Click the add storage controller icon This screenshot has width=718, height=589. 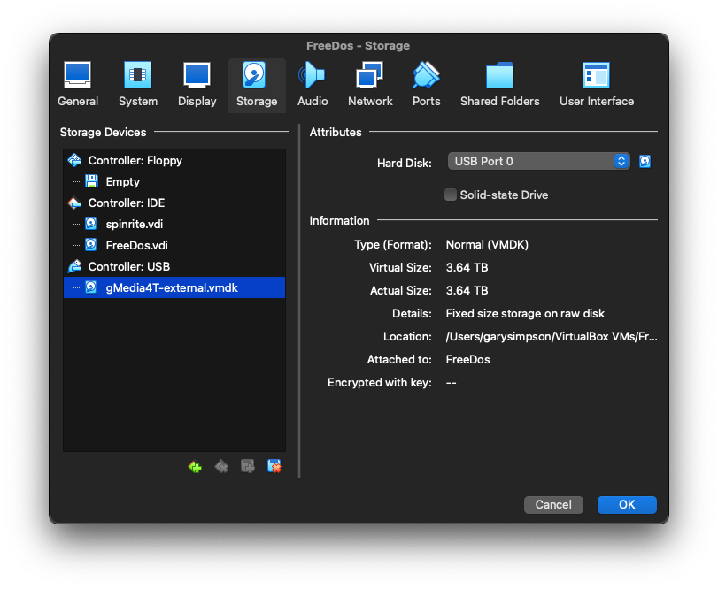pos(195,466)
